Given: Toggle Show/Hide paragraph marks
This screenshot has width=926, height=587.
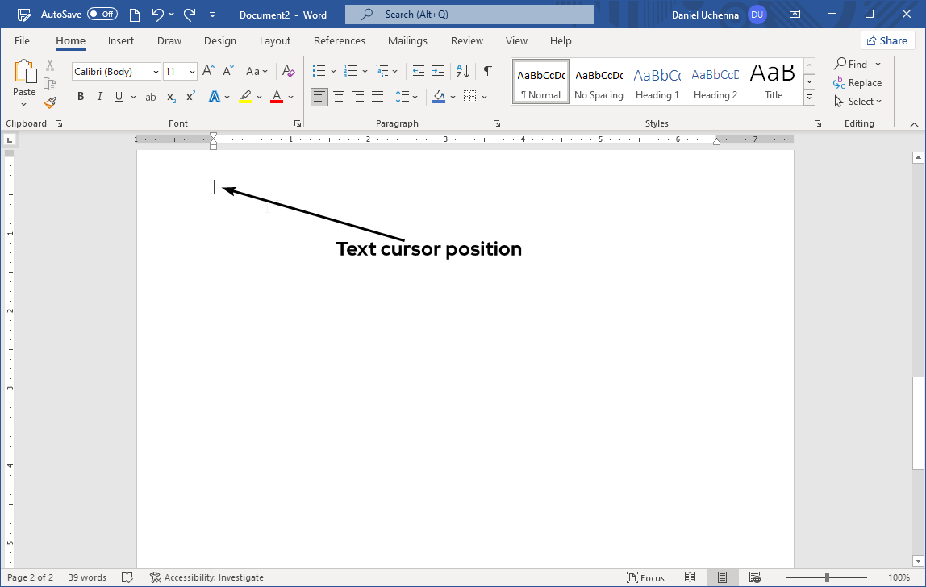Looking at the screenshot, I should coord(487,71).
